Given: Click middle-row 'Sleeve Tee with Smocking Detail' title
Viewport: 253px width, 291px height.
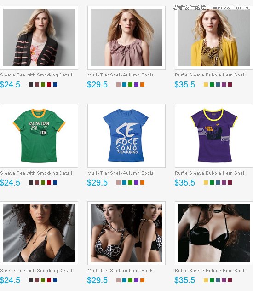Looking at the screenshot, I should (36, 173).
